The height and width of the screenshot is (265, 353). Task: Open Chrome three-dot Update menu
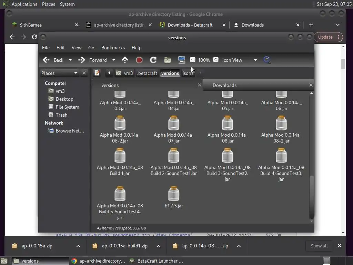pyautogui.click(x=339, y=37)
